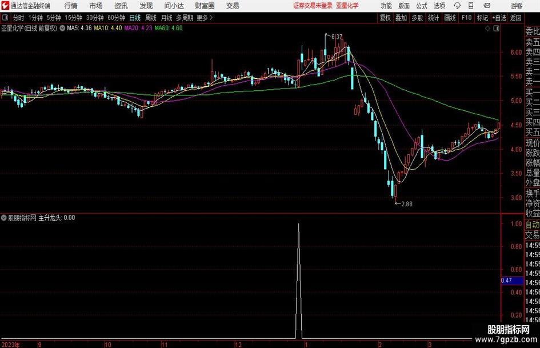Click the 2023年 time axis label

[10, 345]
